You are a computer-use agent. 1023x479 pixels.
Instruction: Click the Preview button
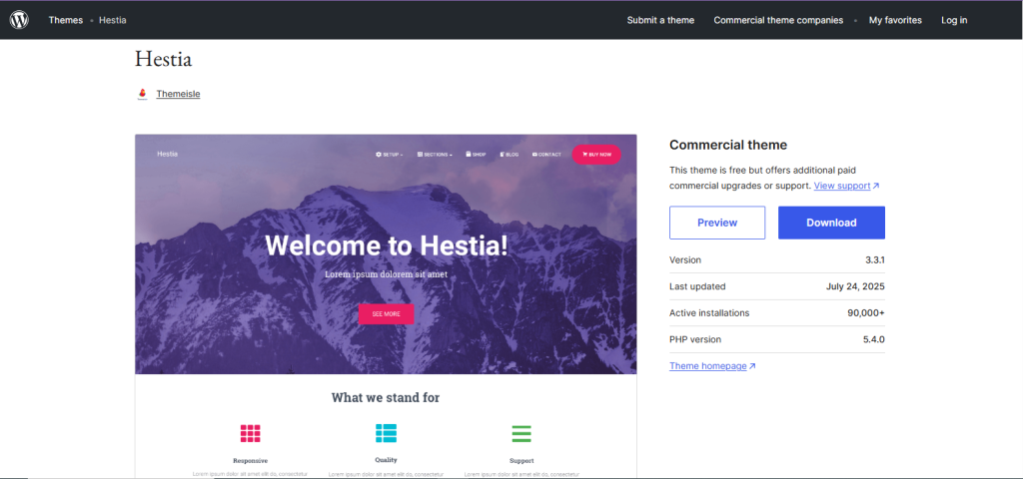(717, 223)
